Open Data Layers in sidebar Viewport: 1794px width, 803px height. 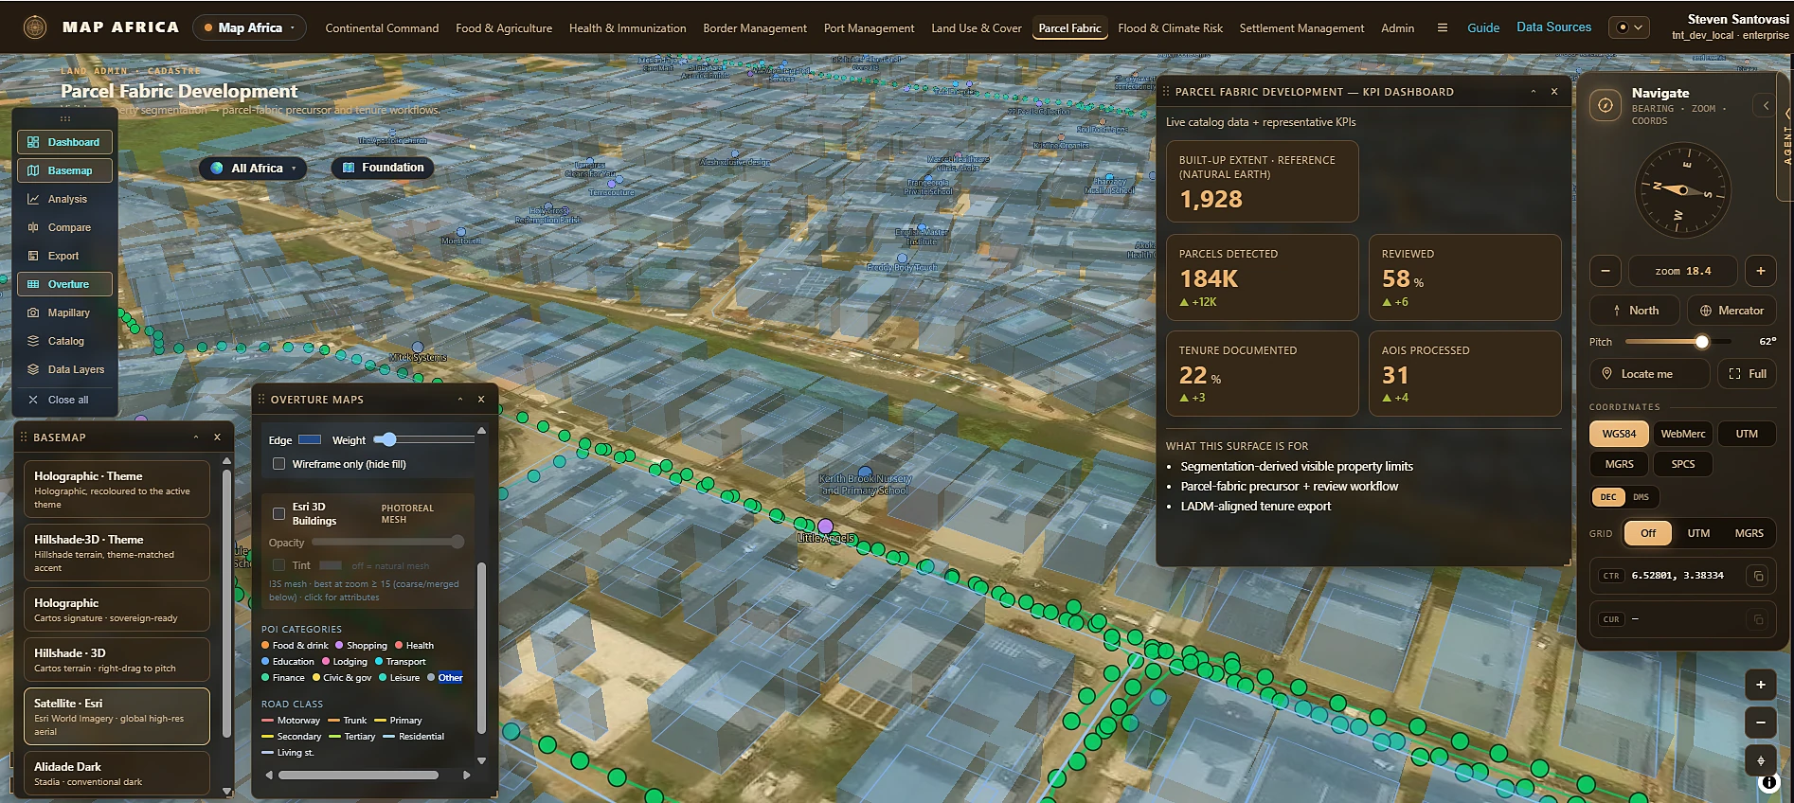[64, 369]
